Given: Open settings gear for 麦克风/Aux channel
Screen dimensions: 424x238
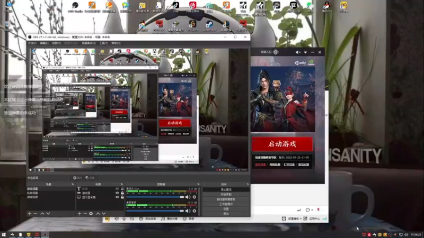Looking at the screenshot, I should click(194, 197).
